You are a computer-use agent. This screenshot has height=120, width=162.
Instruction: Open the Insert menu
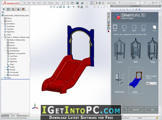tap(39, 3)
